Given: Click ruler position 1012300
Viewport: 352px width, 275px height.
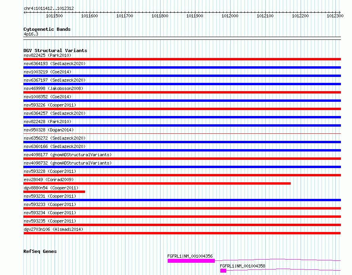Looking at the screenshot, I should pos(335,16).
